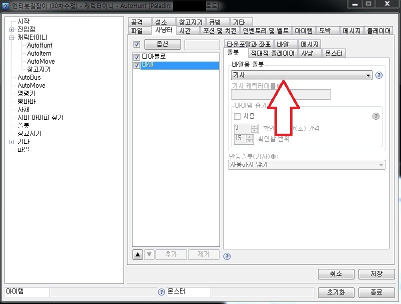Viewport: 401px width, 304px height.
Task: Toggle the checkbox next to 옵션 button
Action: point(137,44)
